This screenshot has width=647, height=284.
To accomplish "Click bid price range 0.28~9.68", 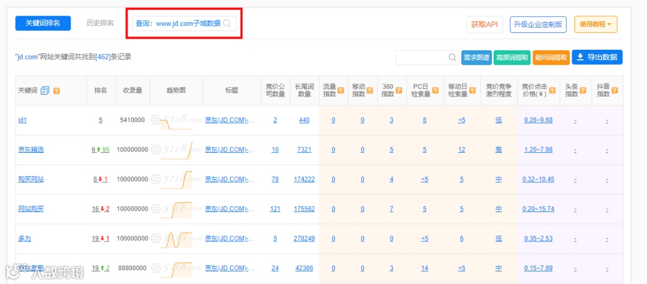I will (x=538, y=120).
